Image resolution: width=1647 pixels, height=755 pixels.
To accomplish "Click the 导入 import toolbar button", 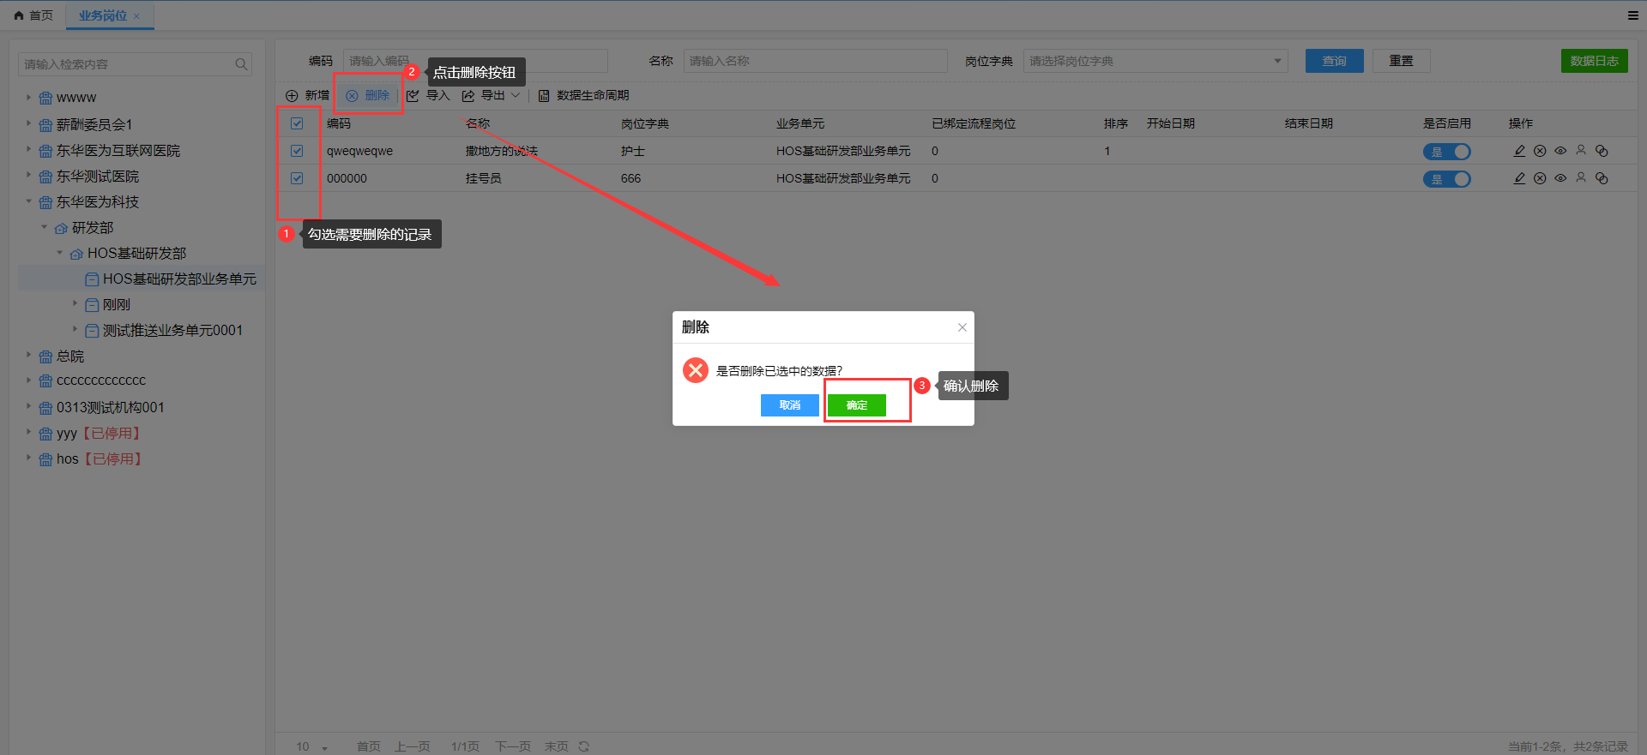I will [428, 95].
